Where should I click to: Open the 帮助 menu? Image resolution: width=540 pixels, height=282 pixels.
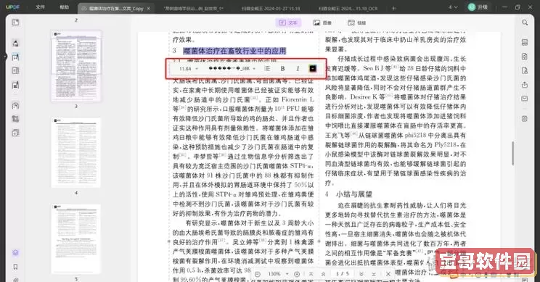tap(64, 7)
